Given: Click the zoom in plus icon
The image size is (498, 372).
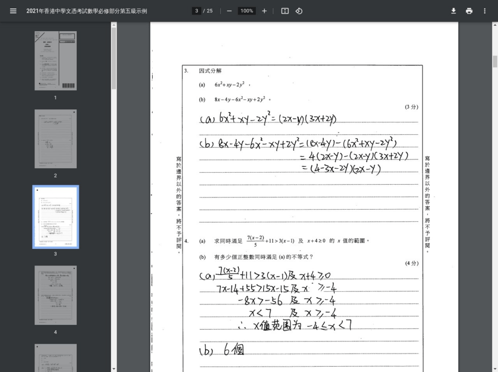Looking at the screenshot, I should pyautogui.click(x=264, y=11).
